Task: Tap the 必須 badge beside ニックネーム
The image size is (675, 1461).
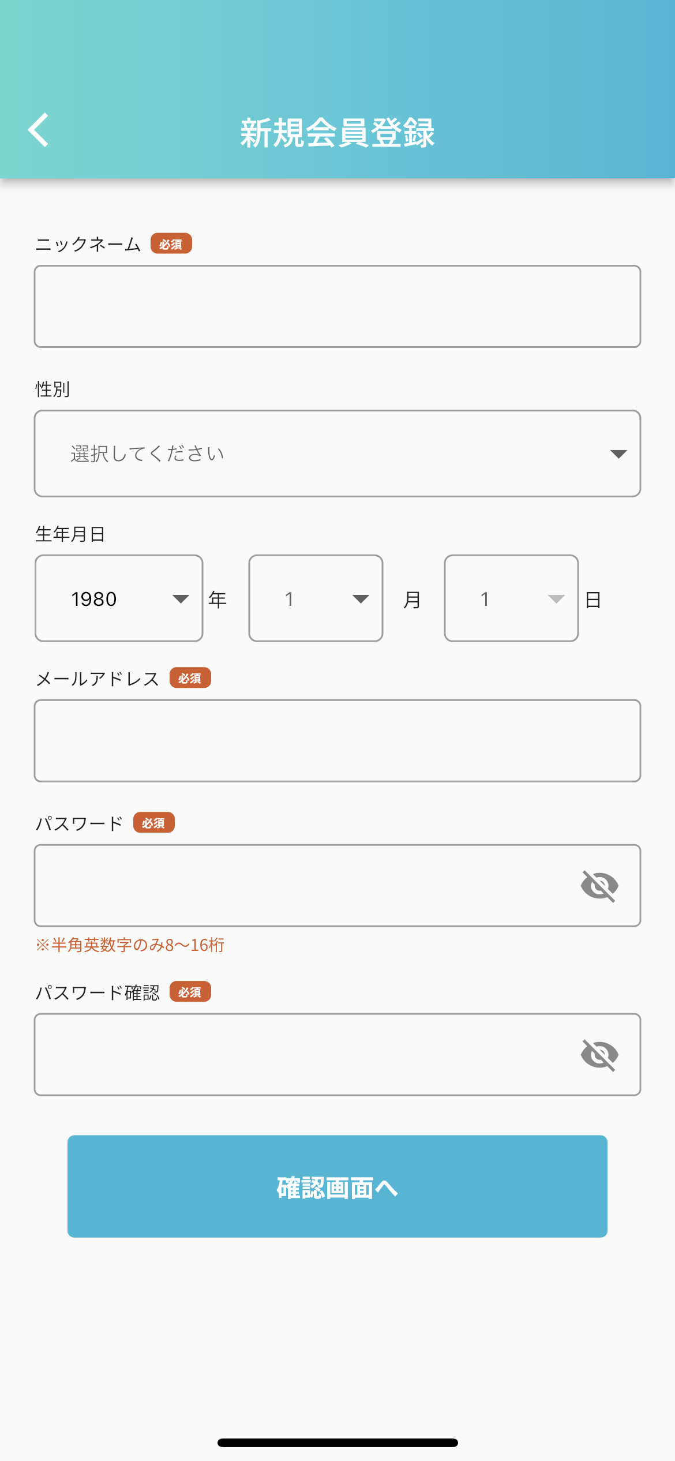Action: click(x=171, y=244)
